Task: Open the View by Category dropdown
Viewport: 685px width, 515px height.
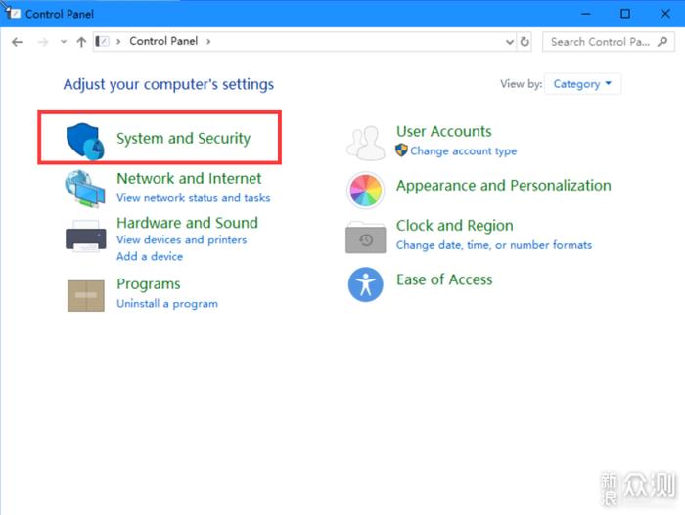Action: pyautogui.click(x=582, y=84)
